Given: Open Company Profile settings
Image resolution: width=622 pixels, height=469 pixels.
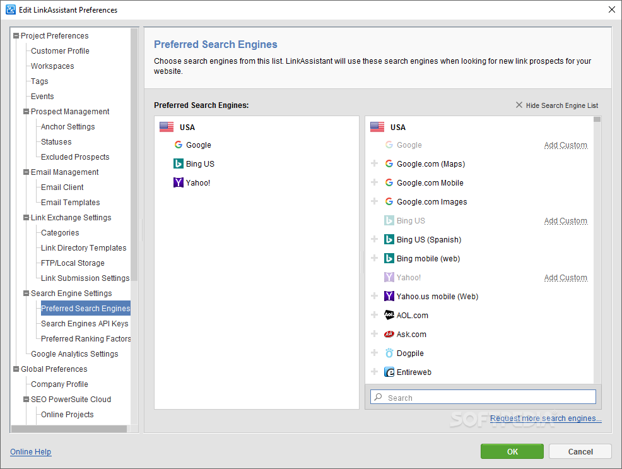Looking at the screenshot, I should point(59,384).
